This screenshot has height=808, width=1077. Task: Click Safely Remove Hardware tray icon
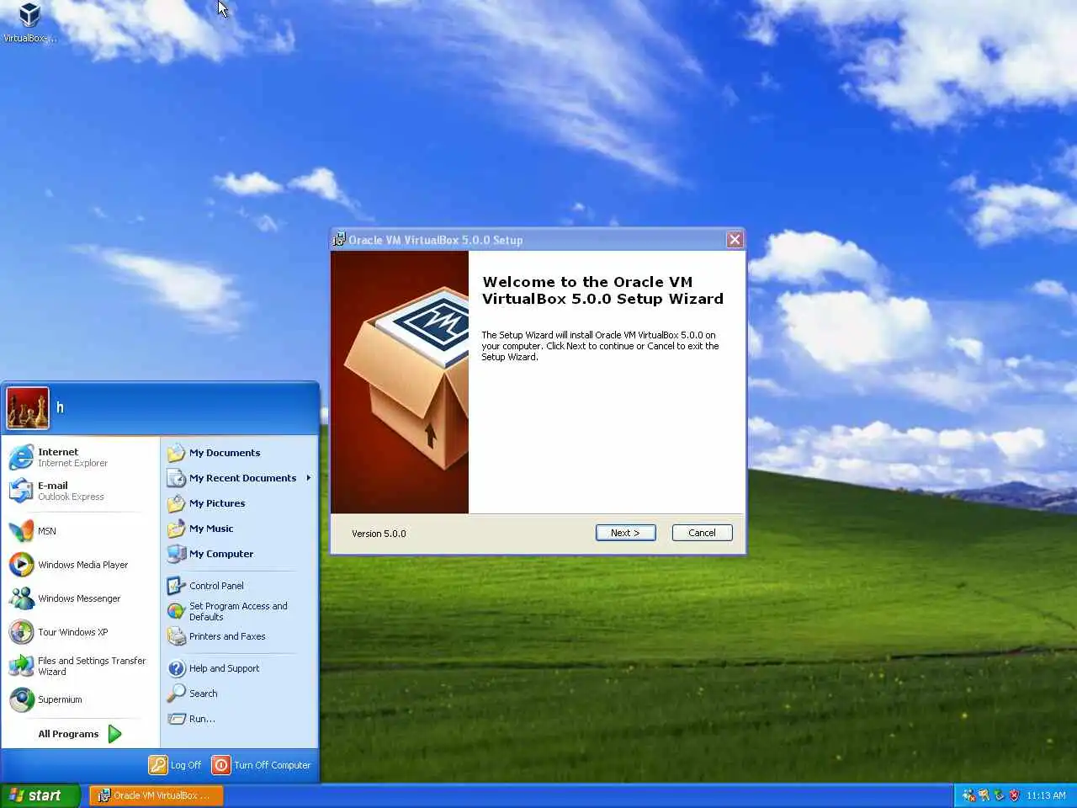click(999, 795)
